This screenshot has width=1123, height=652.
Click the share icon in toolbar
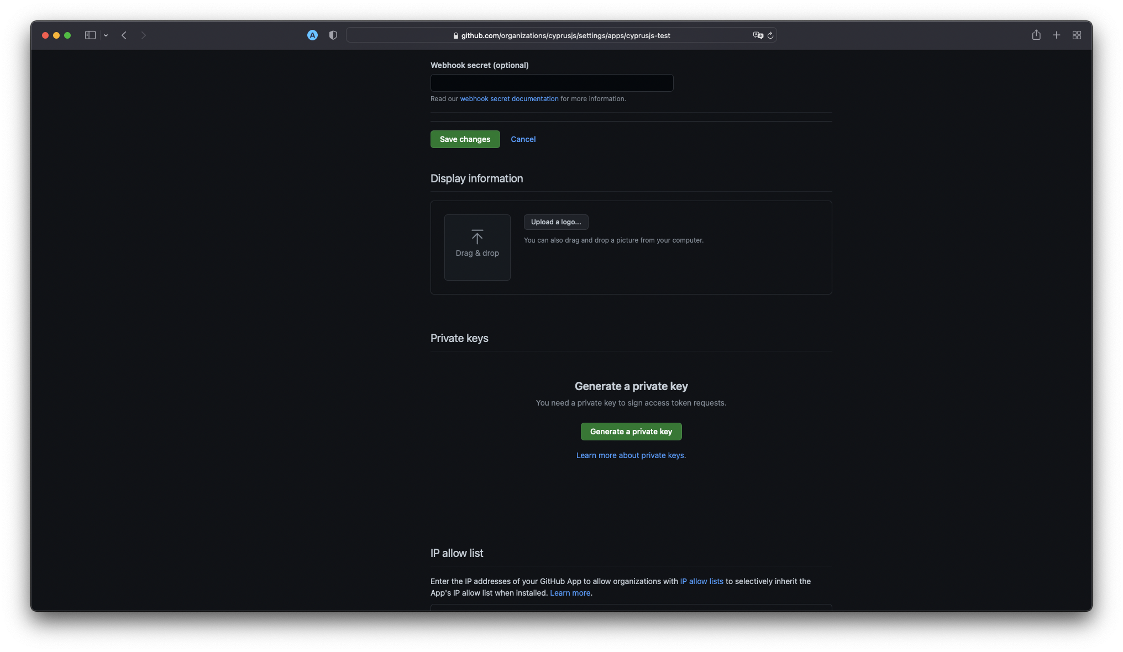click(1036, 35)
